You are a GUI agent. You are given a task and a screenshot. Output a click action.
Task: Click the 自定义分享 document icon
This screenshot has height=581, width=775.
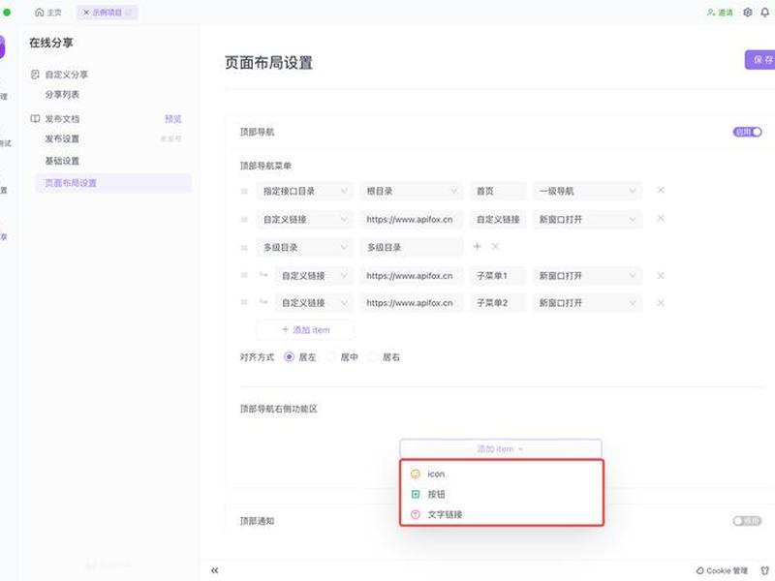click(x=35, y=75)
